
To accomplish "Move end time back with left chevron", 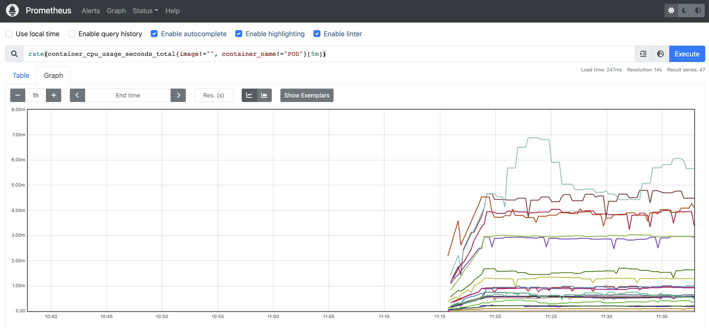I will pyautogui.click(x=77, y=95).
